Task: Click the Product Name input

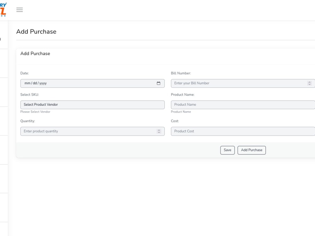Action: (x=243, y=105)
